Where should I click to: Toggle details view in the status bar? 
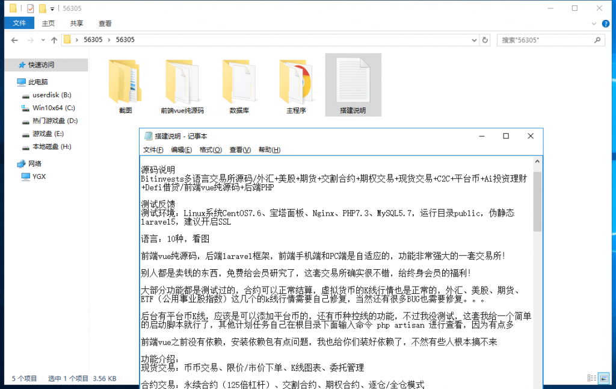593,378
